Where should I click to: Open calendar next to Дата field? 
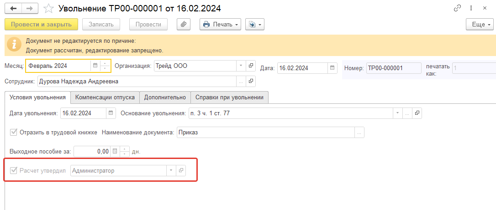coord(332,68)
